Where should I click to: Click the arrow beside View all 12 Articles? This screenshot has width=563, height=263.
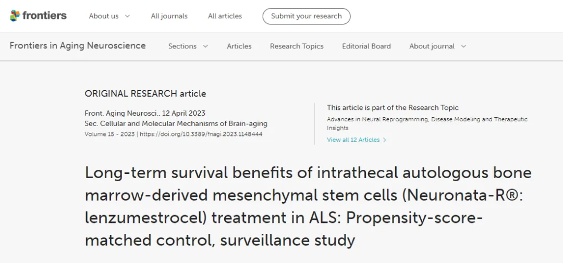point(385,140)
